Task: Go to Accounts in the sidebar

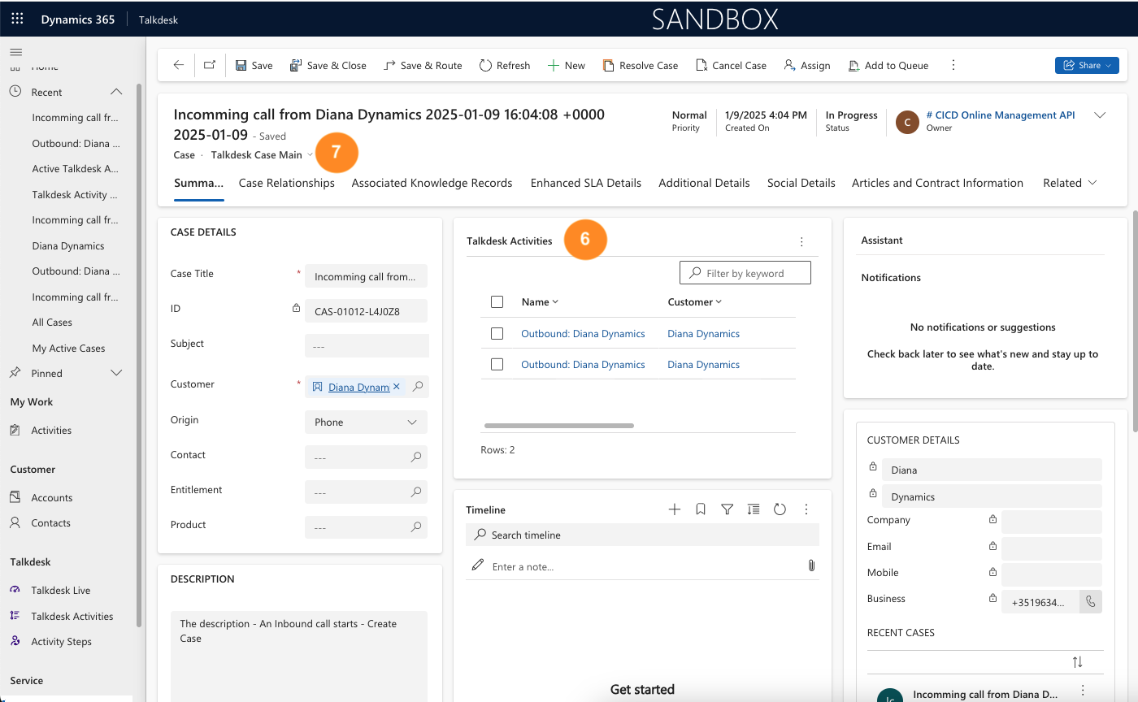Action: click(x=52, y=497)
